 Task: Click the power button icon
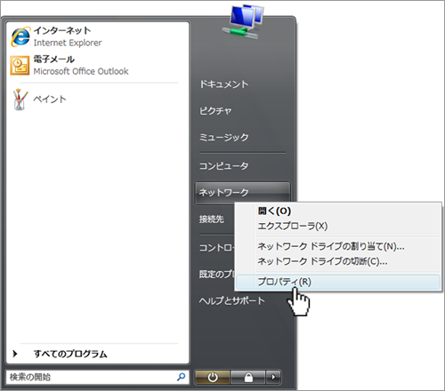tap(213, 378)
